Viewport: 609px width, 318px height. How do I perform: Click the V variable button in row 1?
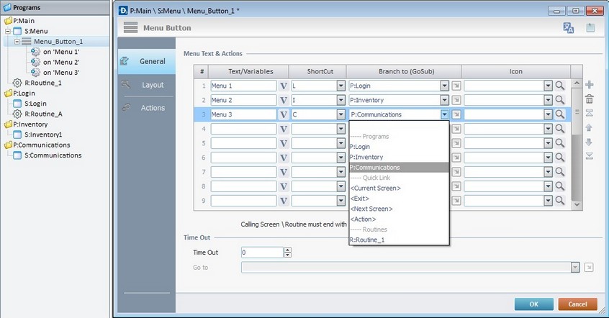[284, 86]
